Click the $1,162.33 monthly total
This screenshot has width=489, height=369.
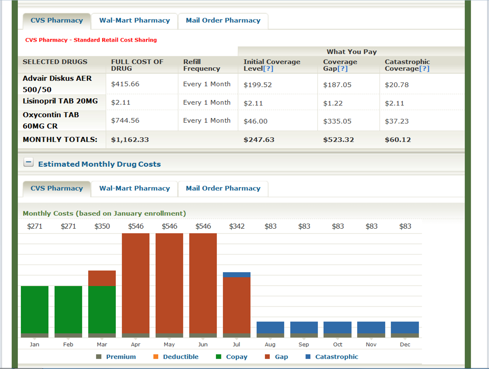coord(130,140)
